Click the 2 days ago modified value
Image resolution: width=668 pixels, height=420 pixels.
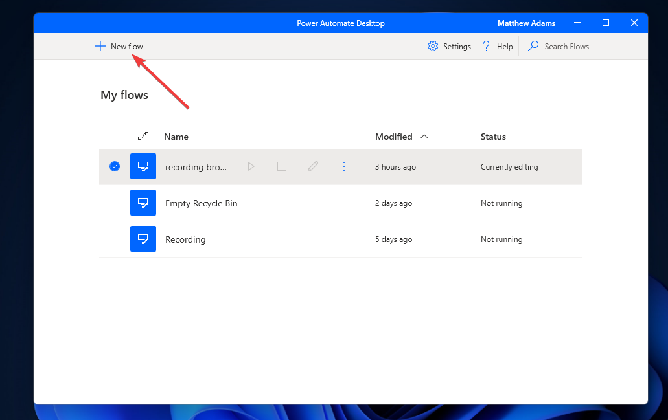pos(394,203)
